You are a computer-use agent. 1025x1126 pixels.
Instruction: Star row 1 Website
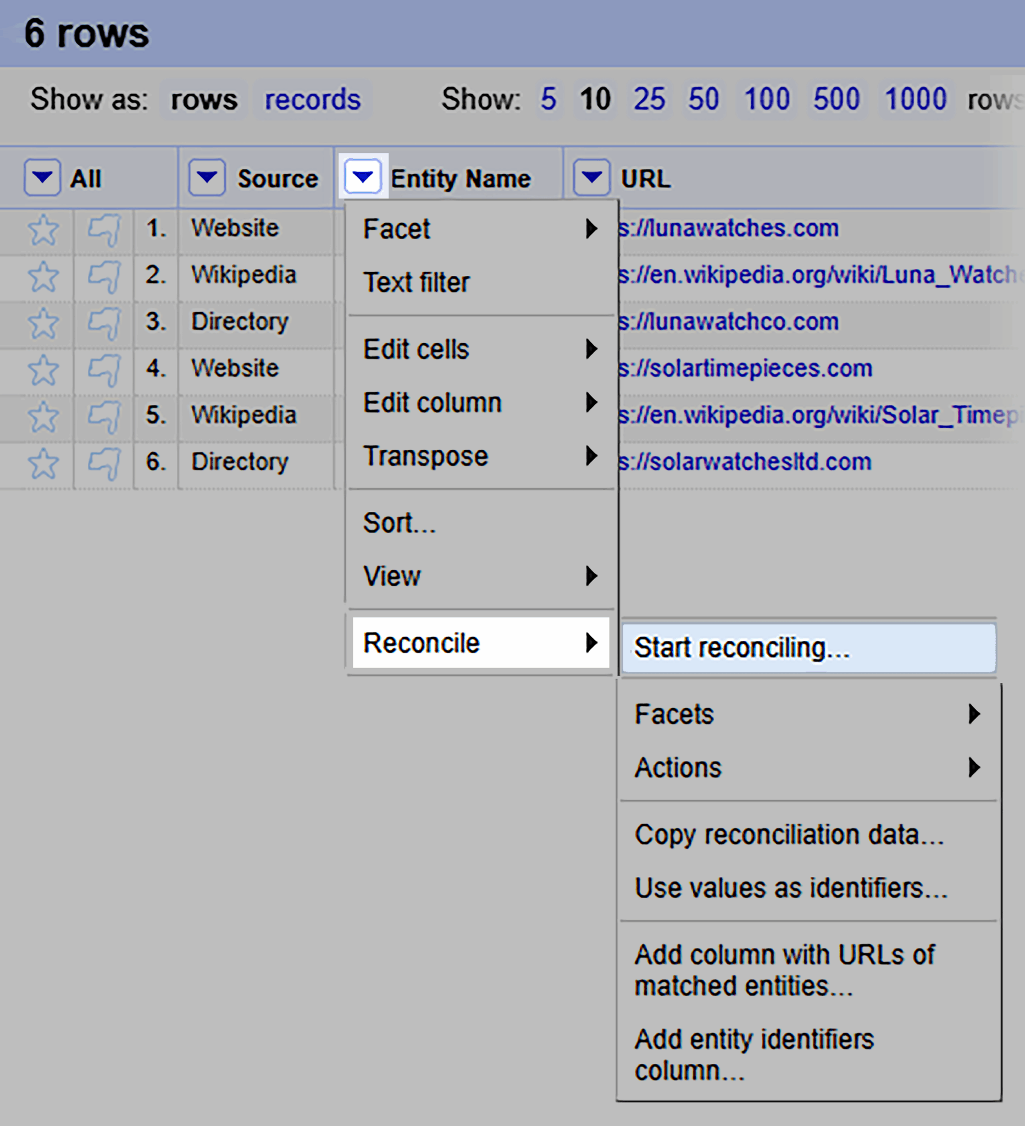tap(43, 230)
